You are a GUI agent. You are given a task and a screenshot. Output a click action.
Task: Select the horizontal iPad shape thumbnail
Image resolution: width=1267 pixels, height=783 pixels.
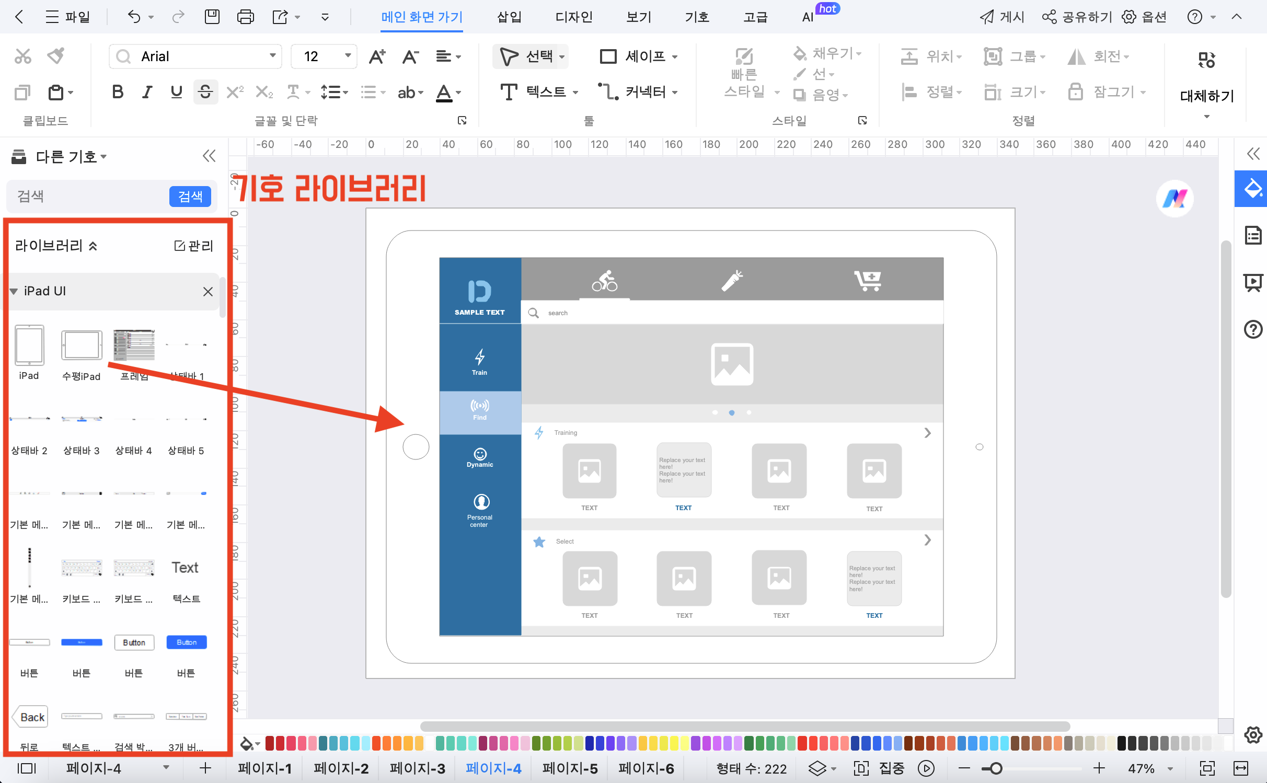[x=82, y=346]
